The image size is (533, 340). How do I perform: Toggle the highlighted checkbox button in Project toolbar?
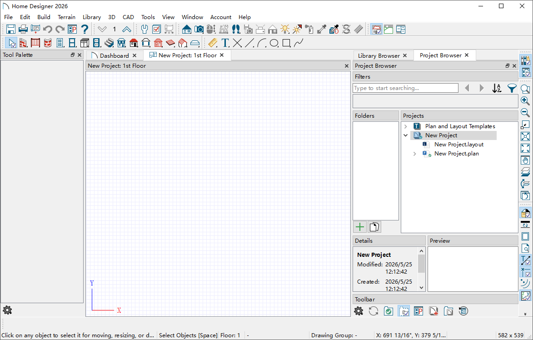(x=403, y=311)
